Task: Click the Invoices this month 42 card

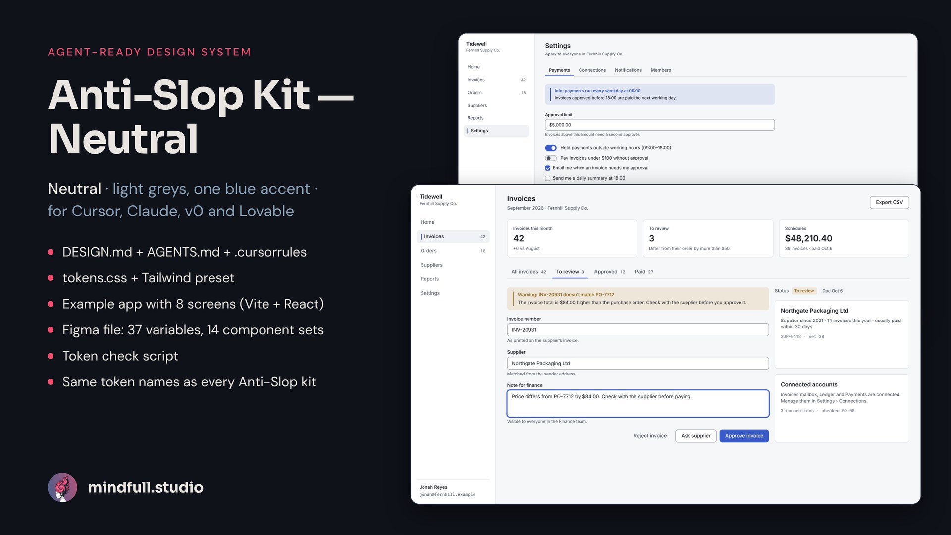Action: click(572, 238)
